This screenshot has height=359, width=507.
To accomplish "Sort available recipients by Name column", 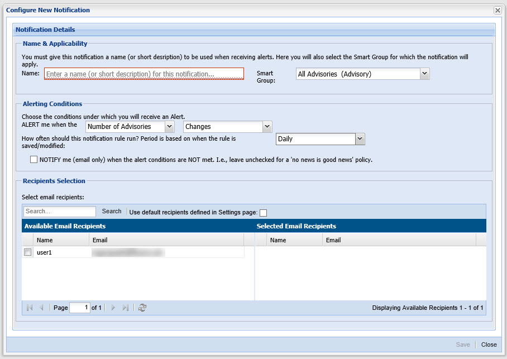I will [61, 240].
